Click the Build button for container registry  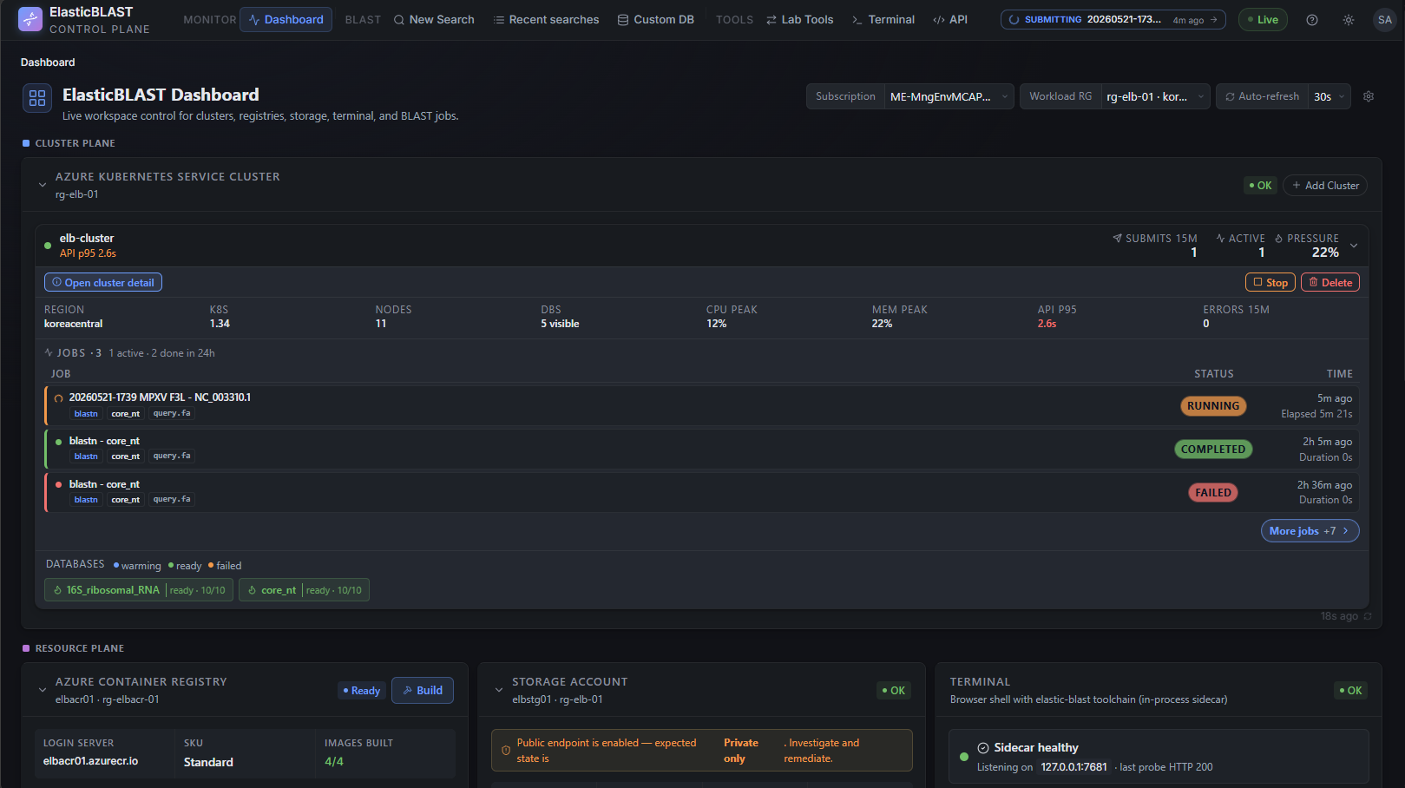423,691
